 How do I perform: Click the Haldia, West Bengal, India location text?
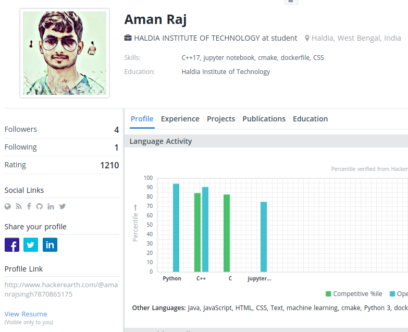coord(356,38)
